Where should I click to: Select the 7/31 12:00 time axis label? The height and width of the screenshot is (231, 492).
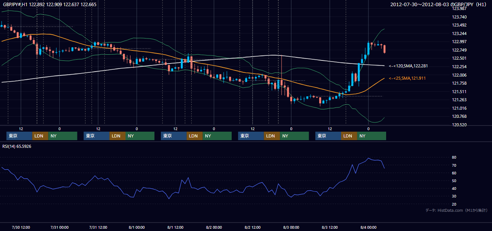pyautogui.click(x=98, y=227)
